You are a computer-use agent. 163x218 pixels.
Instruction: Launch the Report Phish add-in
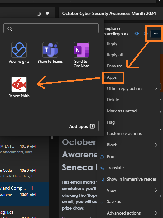pos(19,87)
